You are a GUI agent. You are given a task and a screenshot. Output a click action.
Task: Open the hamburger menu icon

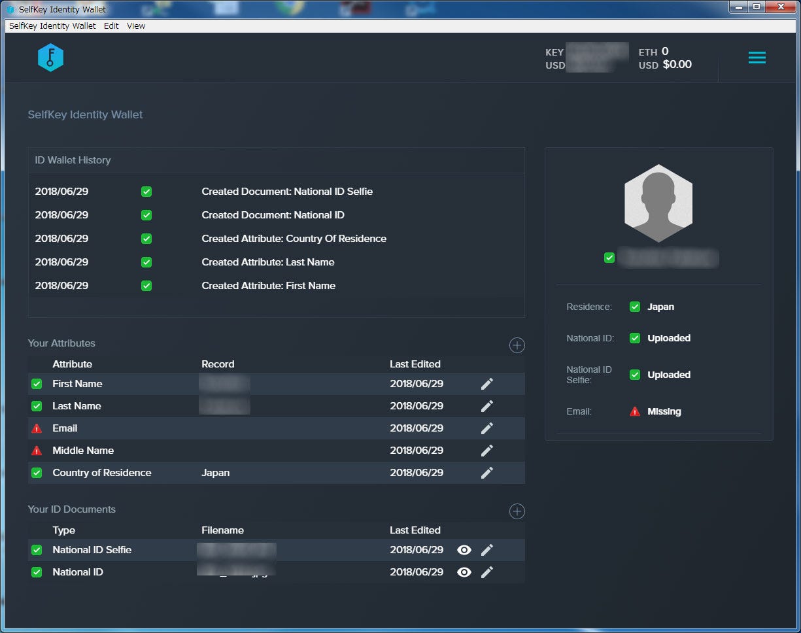pos(757,58)
